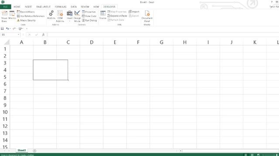279x156 pixels.
Task: Open COM Add-Ins
Action: [60, 16]
